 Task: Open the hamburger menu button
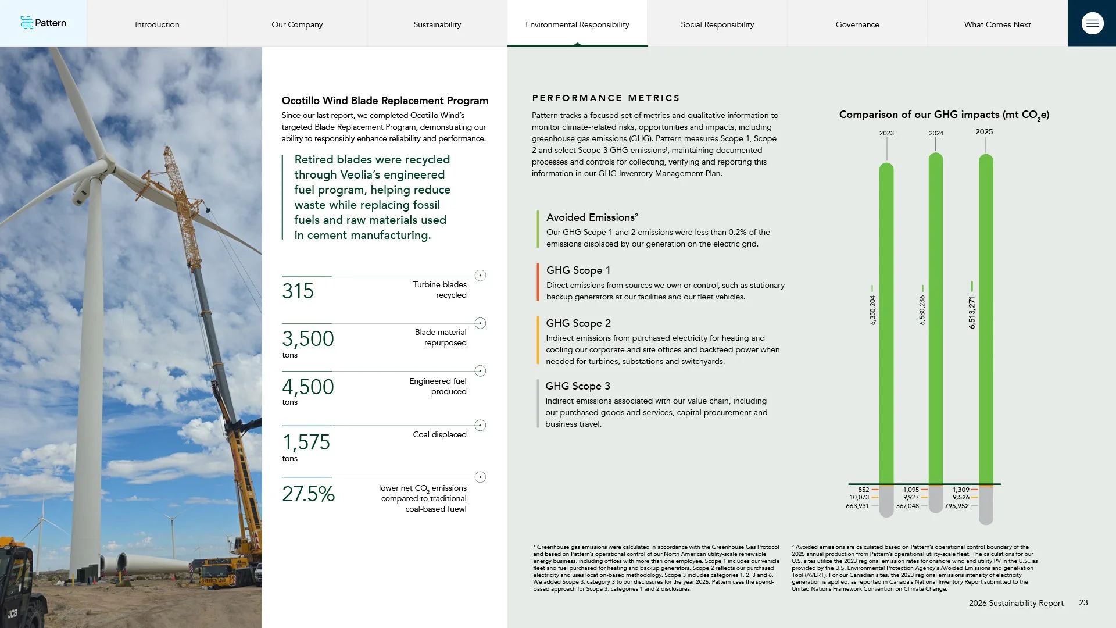click(1092, 23)
